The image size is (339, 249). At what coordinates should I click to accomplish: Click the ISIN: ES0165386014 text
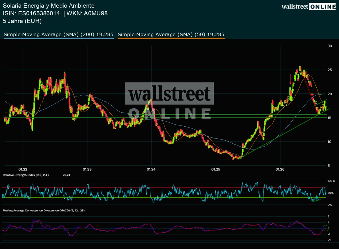click(x=32, y=14)
